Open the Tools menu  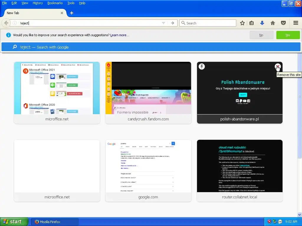[x=71, y=3]
